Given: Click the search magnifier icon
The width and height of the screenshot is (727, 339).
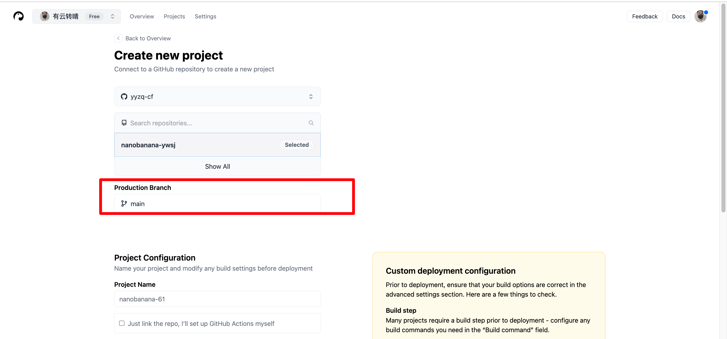Looking at the screenshot, I should coord(311,123).
